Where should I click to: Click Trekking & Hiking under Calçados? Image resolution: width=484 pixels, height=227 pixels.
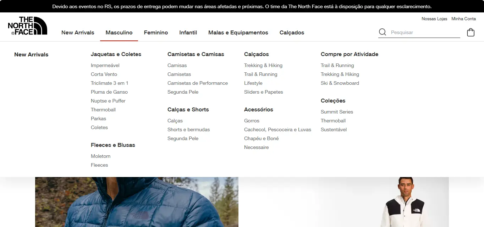(x=263, y=65)
